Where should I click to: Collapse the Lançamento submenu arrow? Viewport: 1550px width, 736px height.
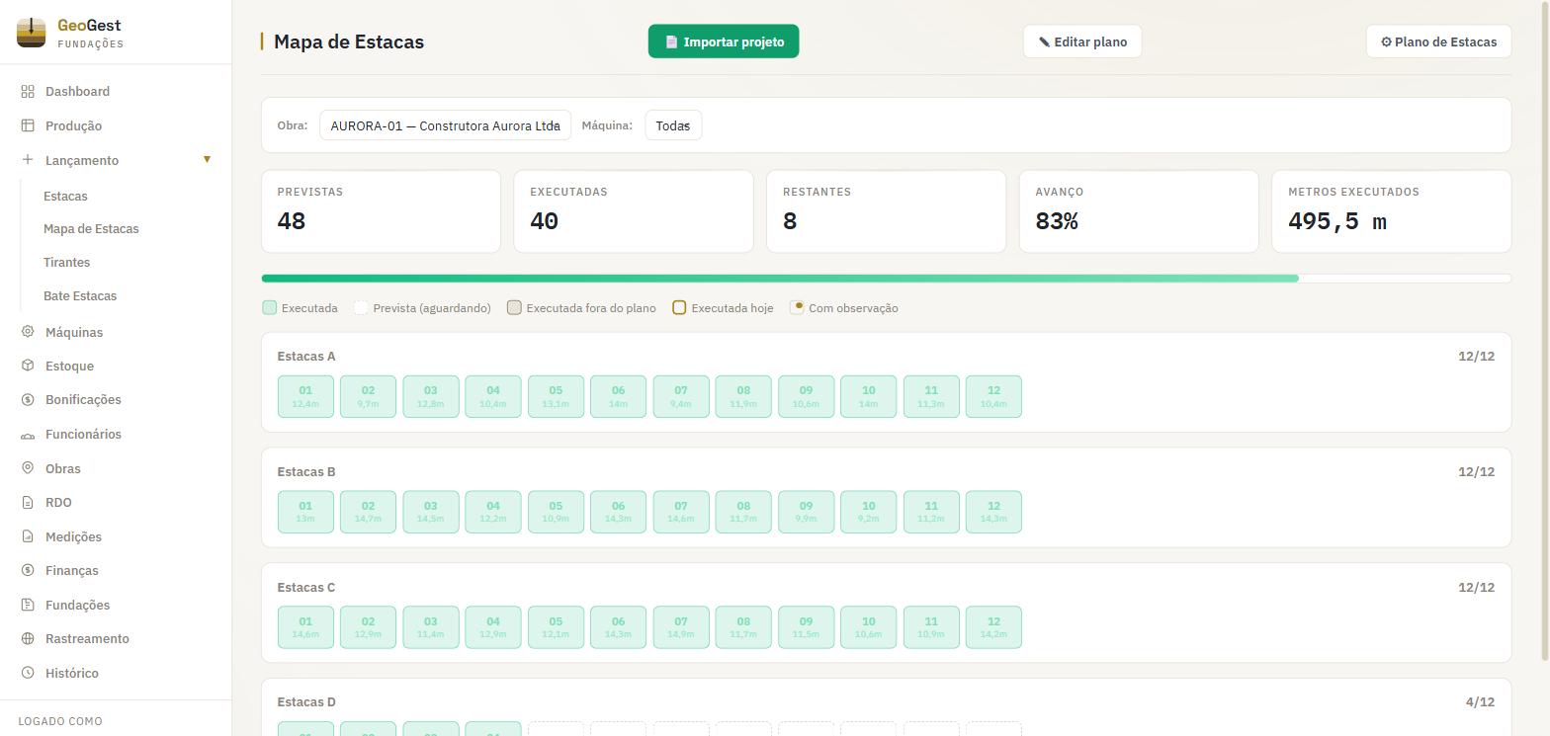tap(207, 159)
